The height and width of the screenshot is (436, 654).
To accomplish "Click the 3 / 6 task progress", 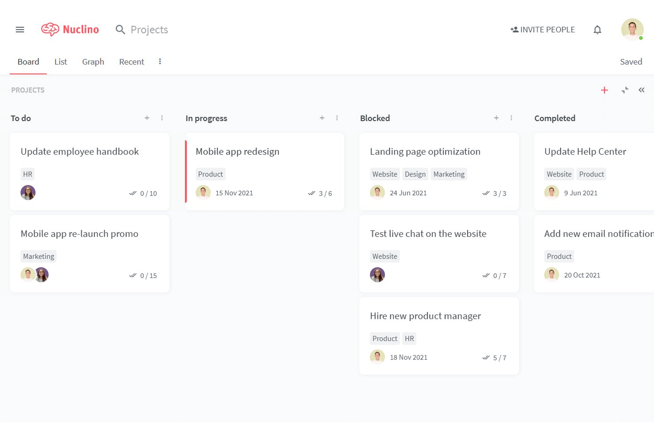I will point(320,193).
